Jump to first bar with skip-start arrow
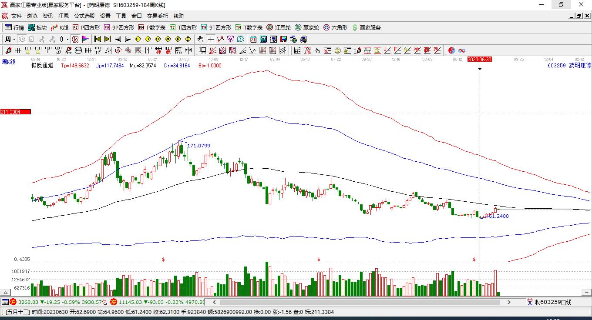This screenshot has height=320, width=592. coord(98,39)
